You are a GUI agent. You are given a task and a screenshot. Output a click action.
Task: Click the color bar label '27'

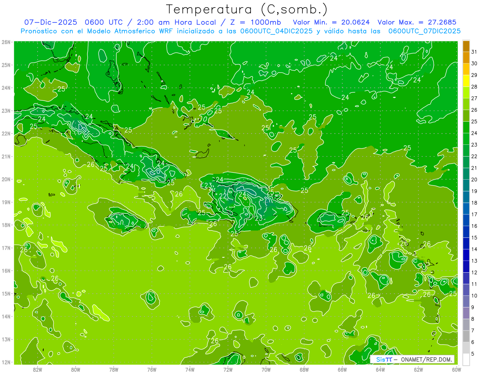[x=474, y=98]
